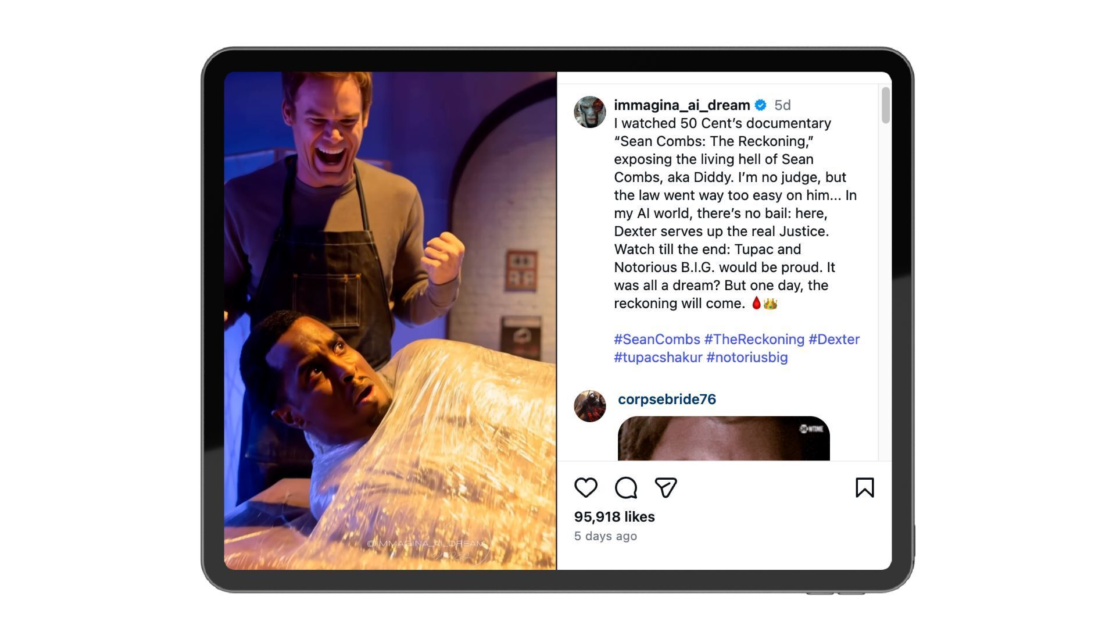Open the corpsebride76 avatar
The width and height of the screenshot is (1116, 628).
[589, 406]
